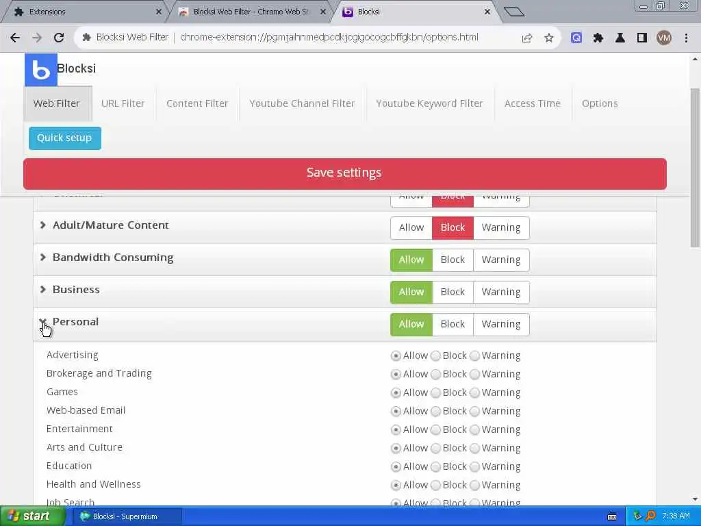Click the keyboard icon in system tray
This screenshot has height=526, width=701.
coord(612,516)
